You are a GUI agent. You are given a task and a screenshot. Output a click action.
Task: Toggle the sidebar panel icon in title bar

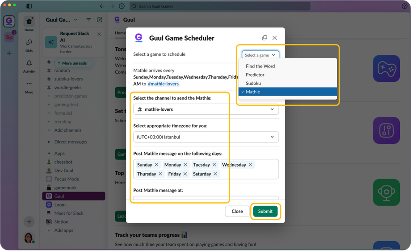pos(29,6)
